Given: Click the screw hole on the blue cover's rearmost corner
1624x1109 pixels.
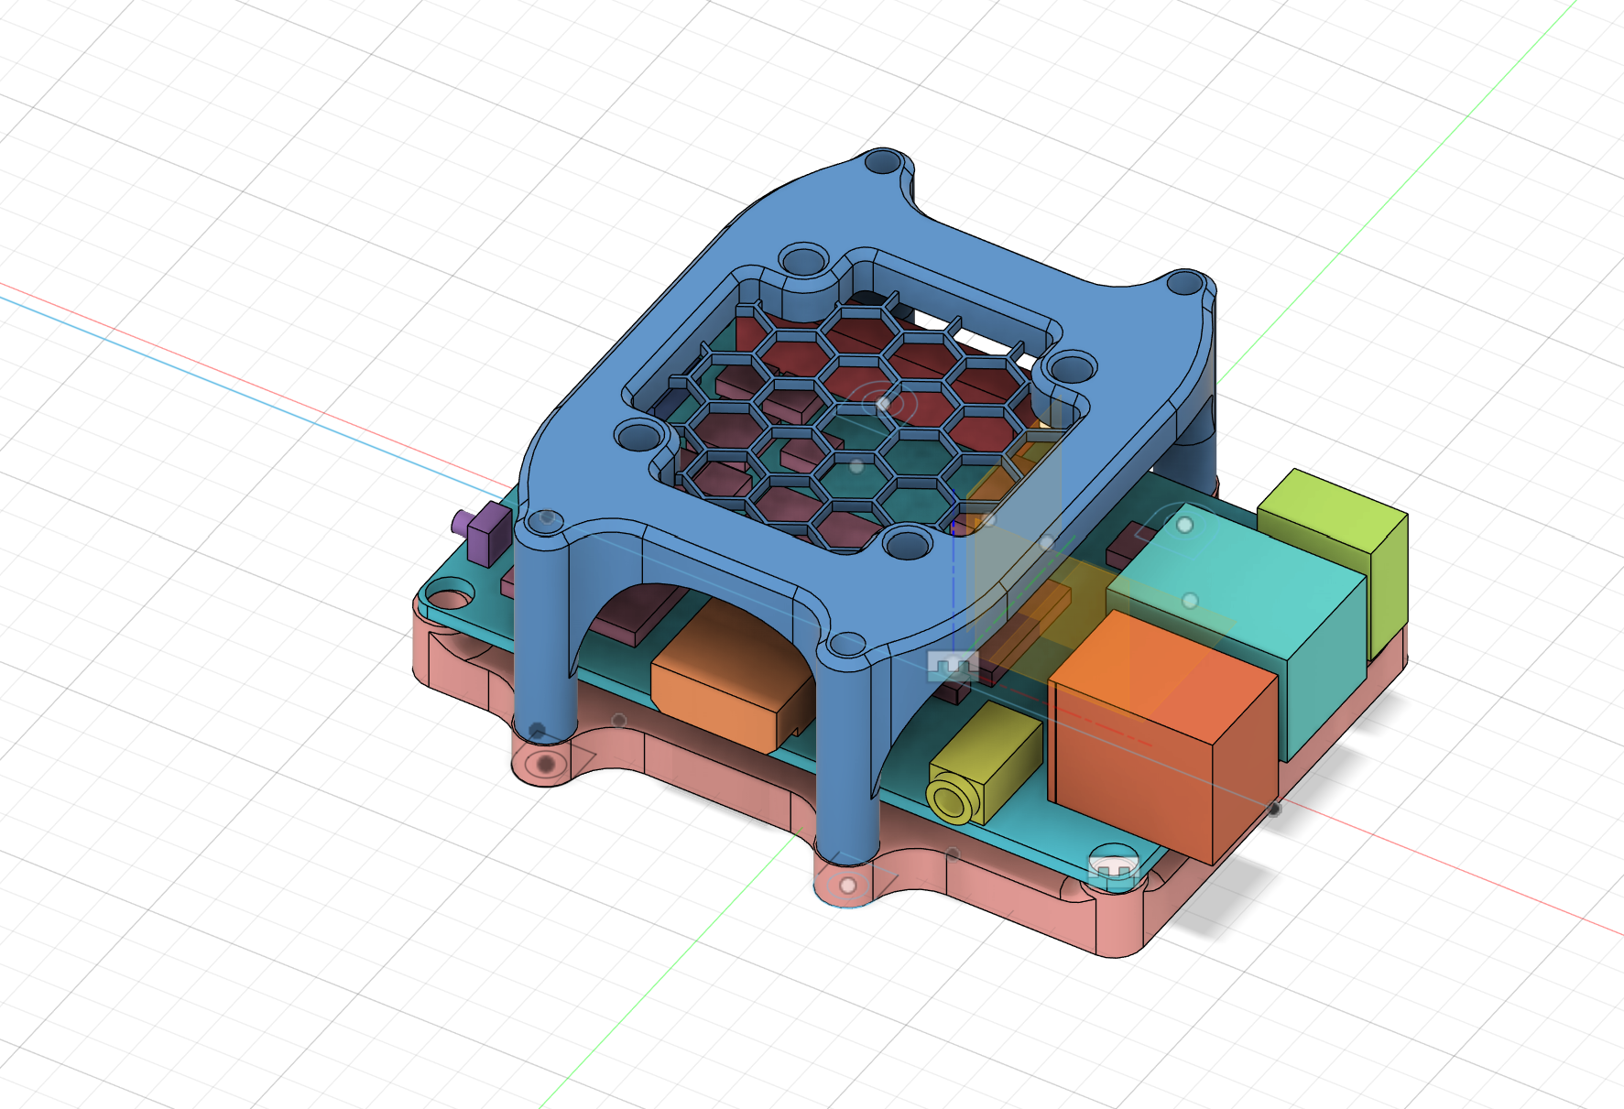Looking at the screenshot, I should tap(883, 163).
